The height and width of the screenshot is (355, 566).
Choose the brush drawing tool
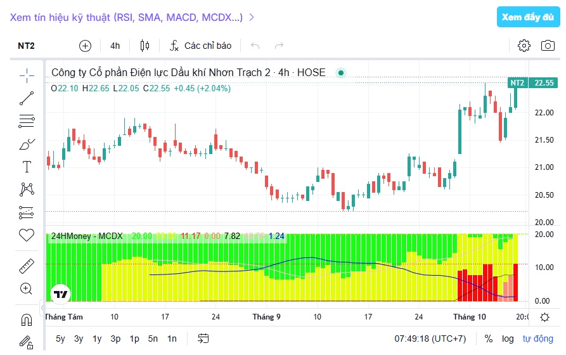(27, 144)
